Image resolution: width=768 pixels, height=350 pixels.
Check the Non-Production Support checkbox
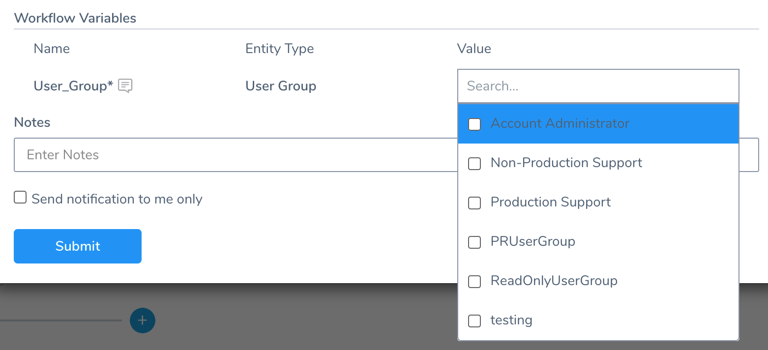click(474, 163)
